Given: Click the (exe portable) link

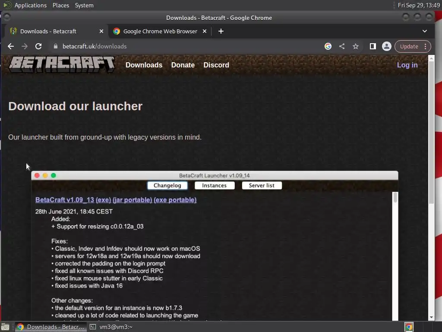Looking at the screenshot, I should (175, 200).
